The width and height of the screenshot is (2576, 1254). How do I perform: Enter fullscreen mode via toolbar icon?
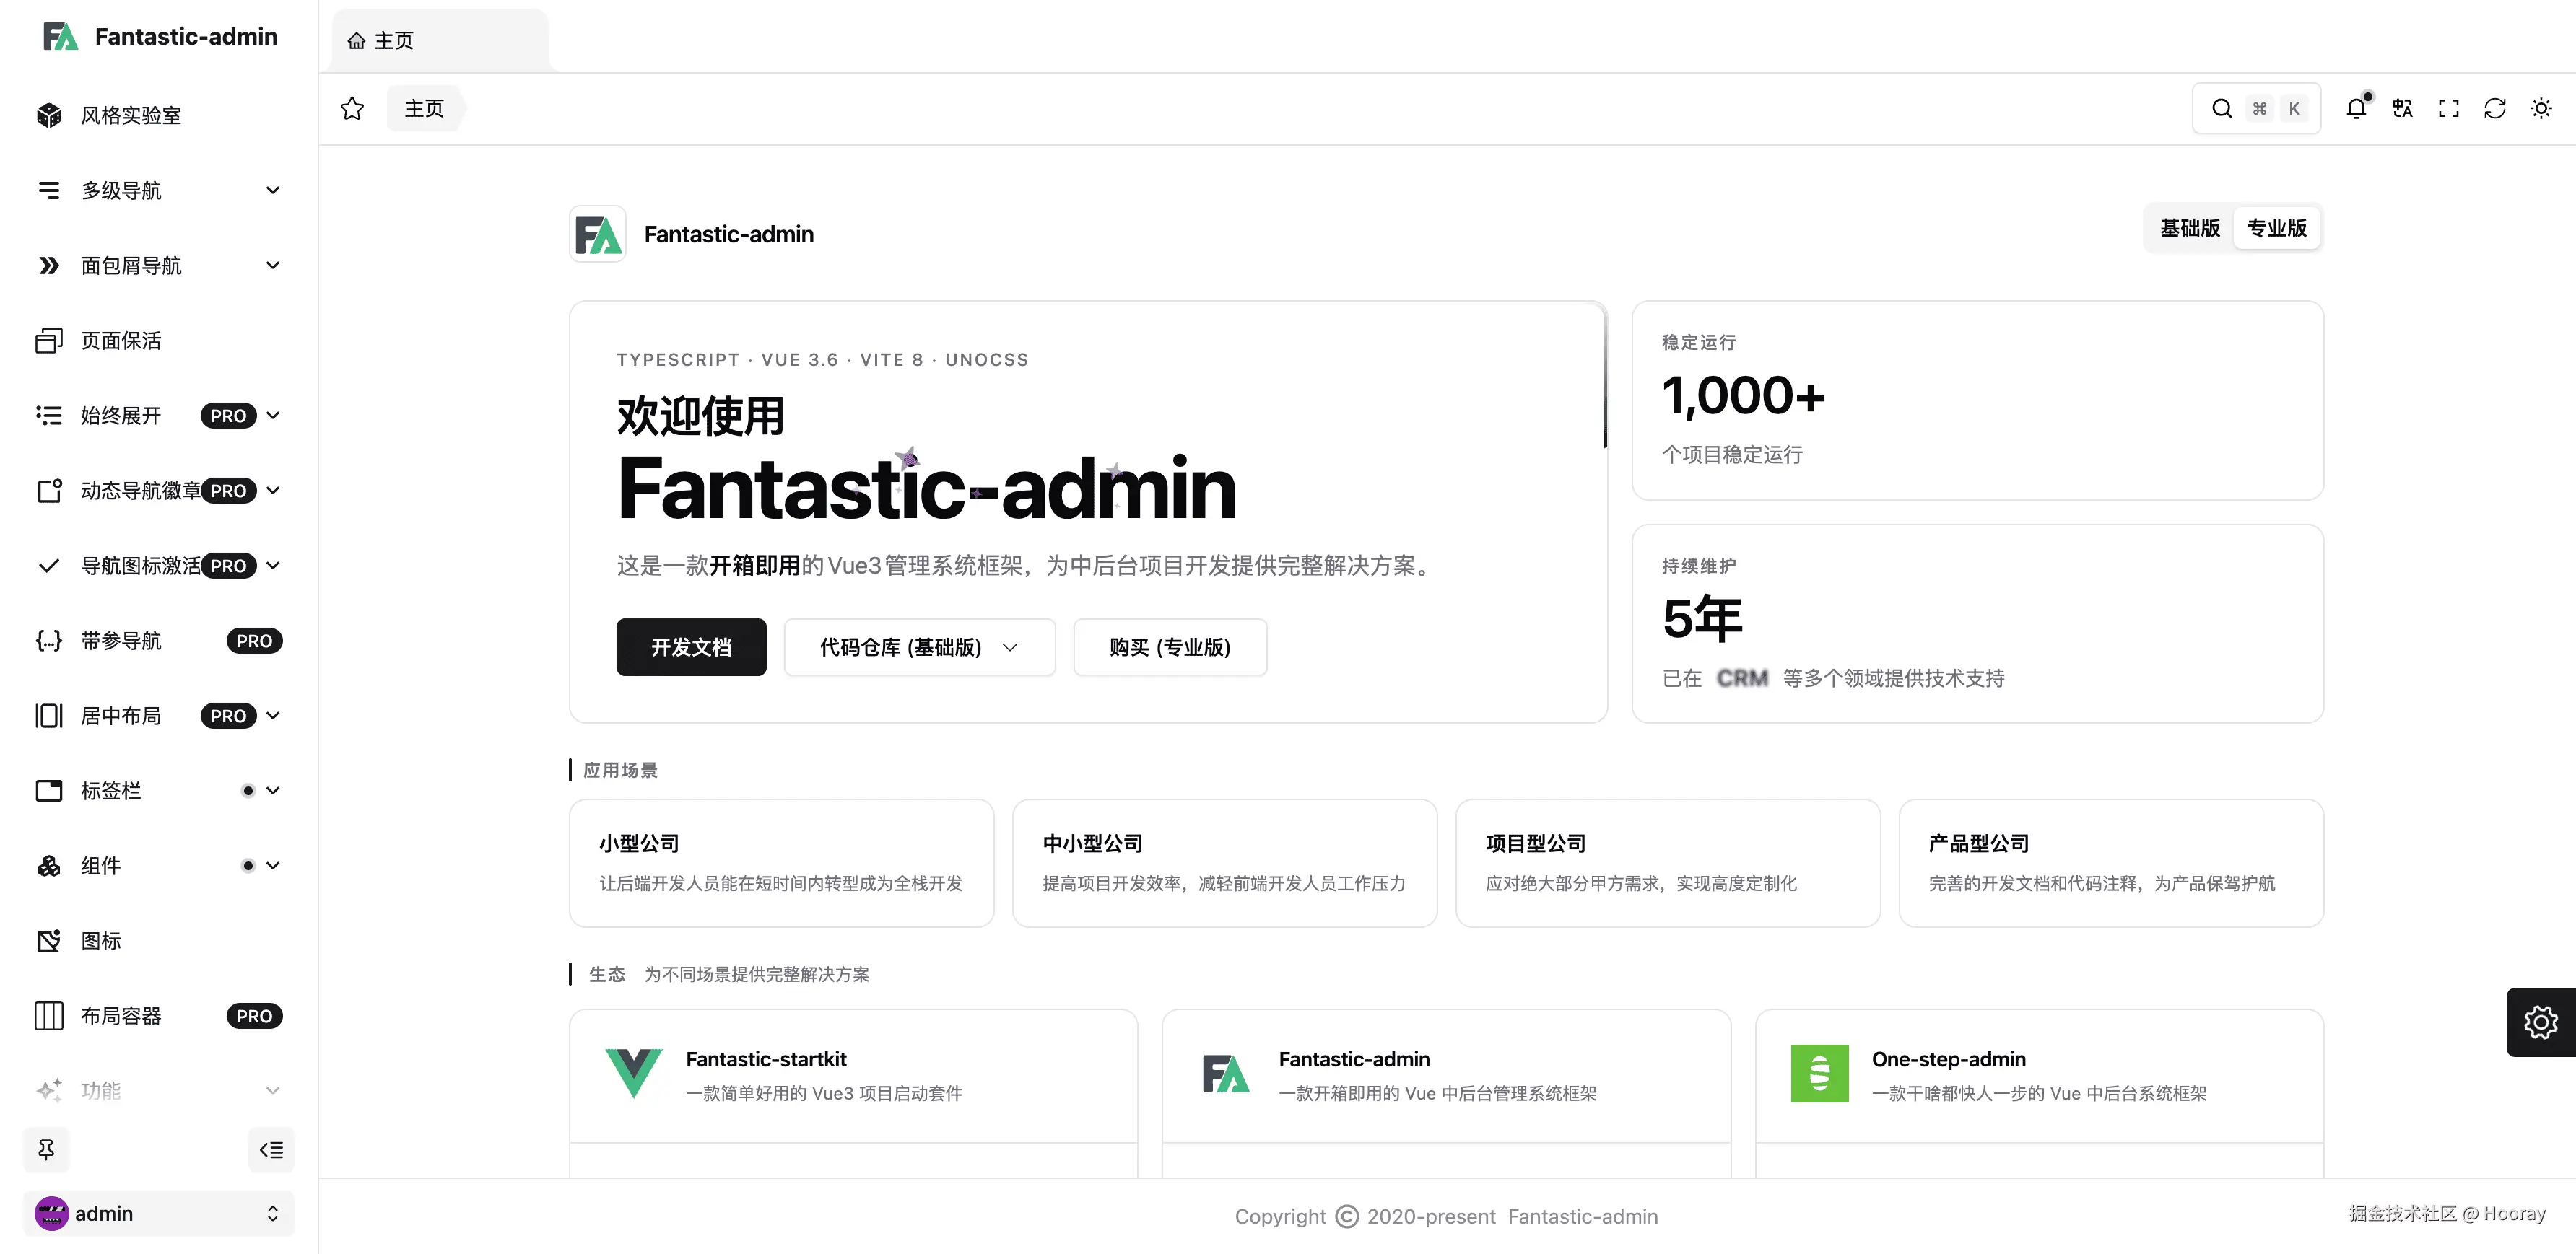point(2448,108)
